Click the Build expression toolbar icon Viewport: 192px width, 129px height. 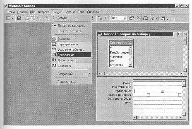[x=138, y=18]
